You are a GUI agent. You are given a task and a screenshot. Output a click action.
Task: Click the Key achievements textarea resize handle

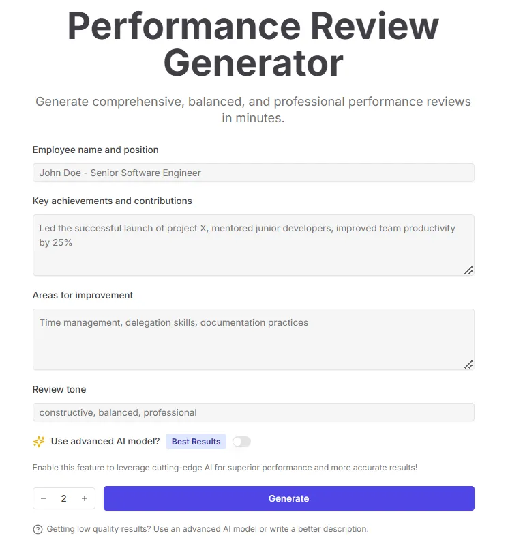tap(468, 270)
